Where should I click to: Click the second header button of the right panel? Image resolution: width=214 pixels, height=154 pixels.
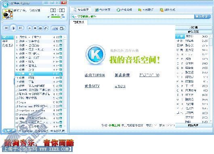[194, 32]
